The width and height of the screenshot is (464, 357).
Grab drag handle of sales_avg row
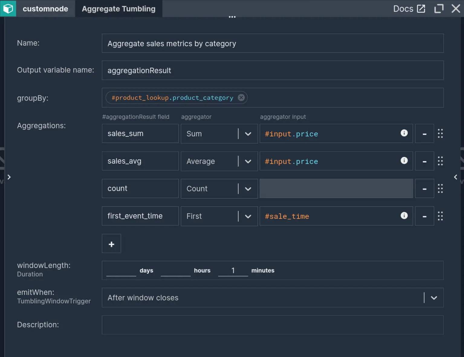[x=440, y=161]
